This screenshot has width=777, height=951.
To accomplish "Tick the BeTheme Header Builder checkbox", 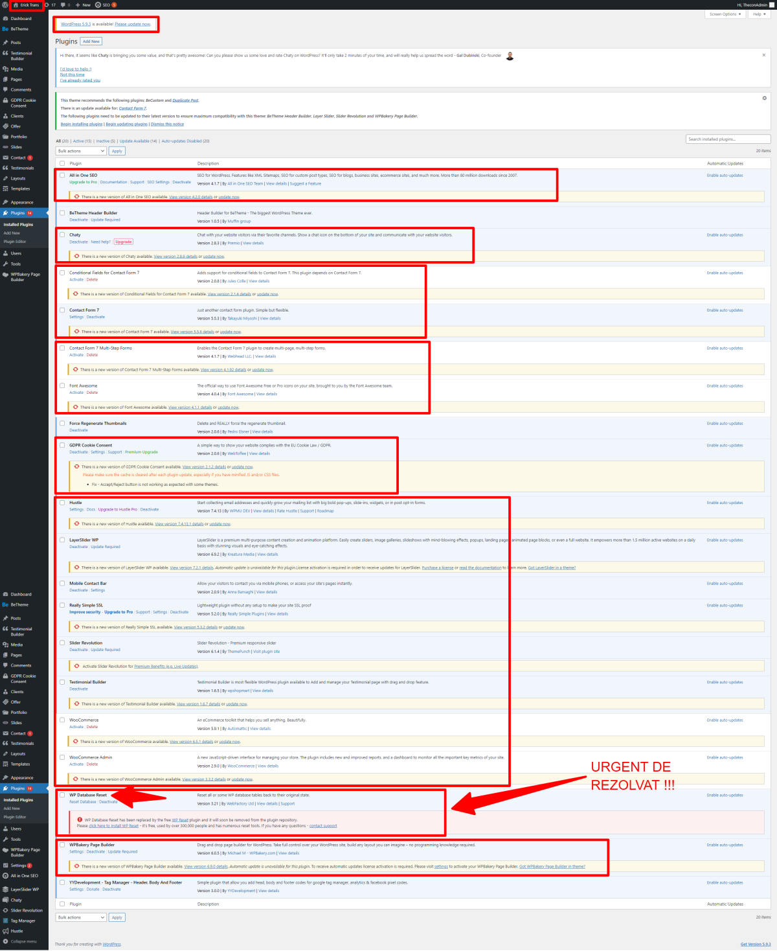I will (62, 212).
